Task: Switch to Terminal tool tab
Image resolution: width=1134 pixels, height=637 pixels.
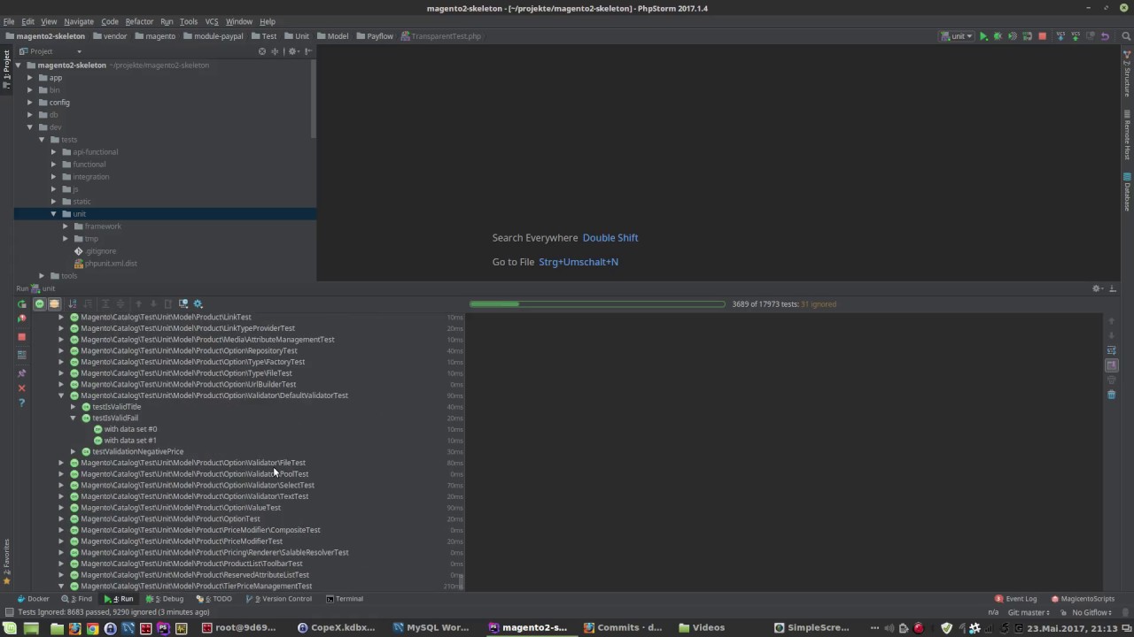Action: click(345, 599)
